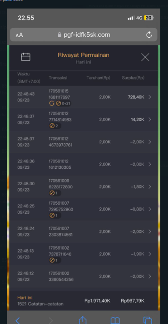The image size is (168, 324).
Task: Select the pgf-idfk5sk.com address bar
Action: [84, 34]
